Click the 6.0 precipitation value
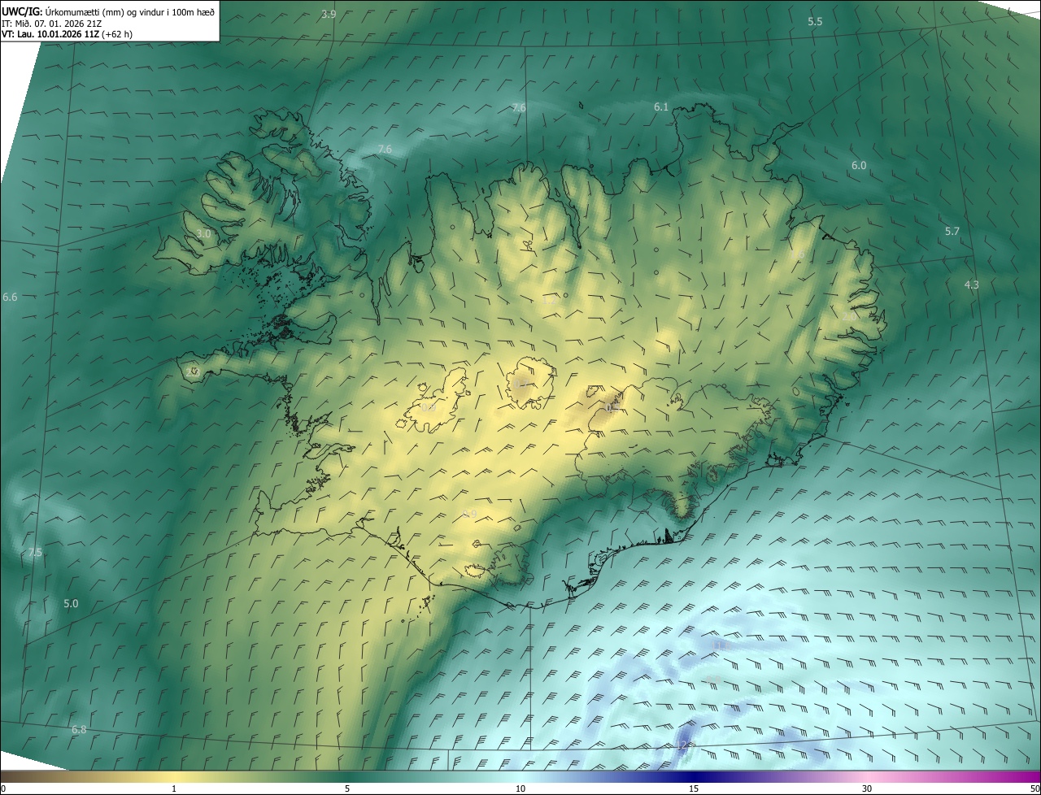 [x=859, y=166]
